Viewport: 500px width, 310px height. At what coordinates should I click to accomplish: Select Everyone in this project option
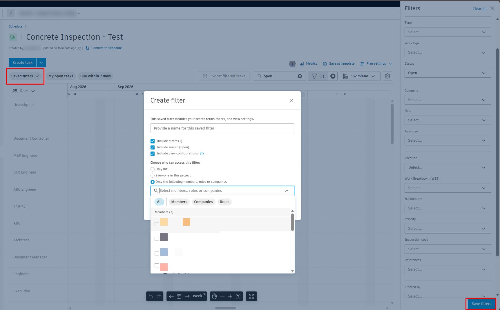click(153, 176)
